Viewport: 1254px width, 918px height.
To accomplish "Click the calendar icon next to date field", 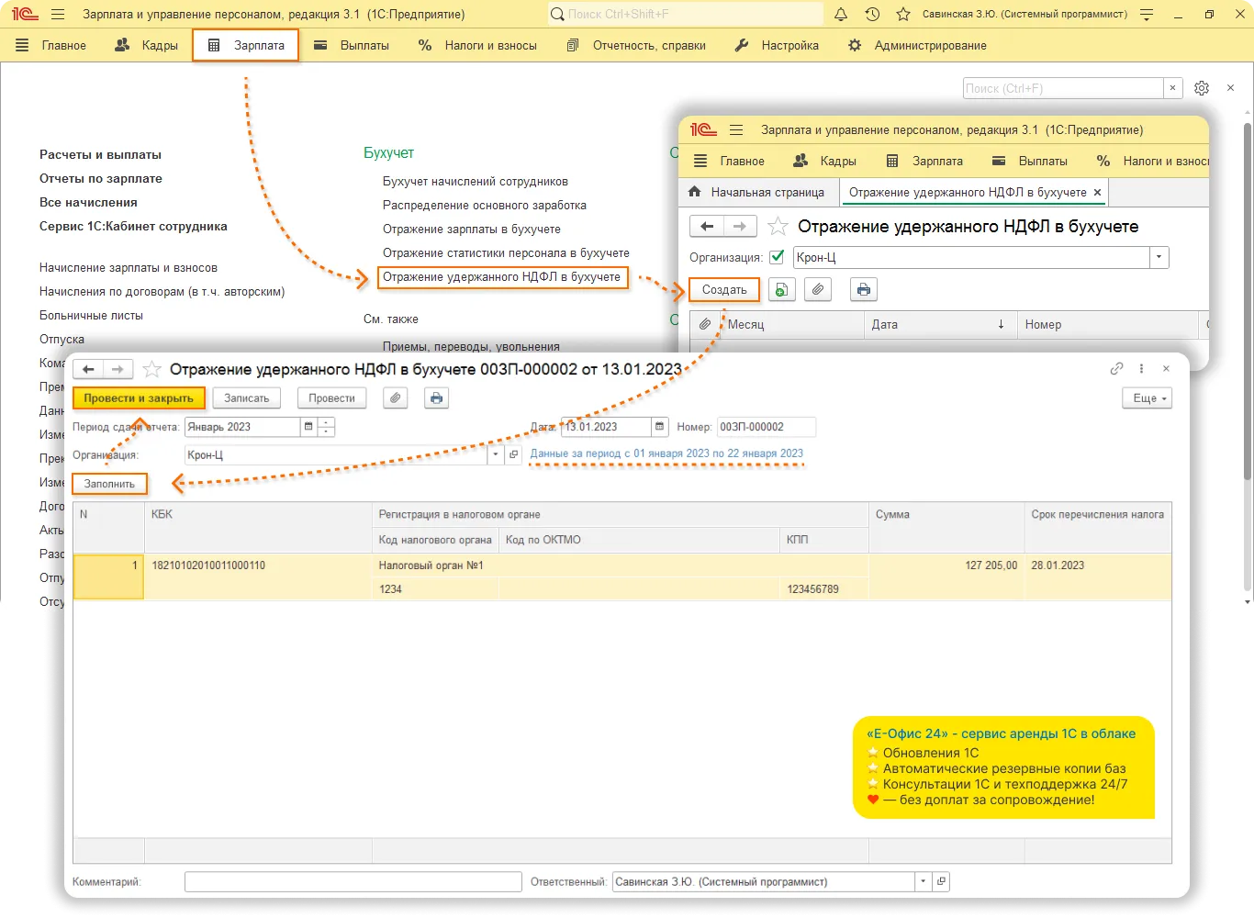I will (x=659, y=427).
